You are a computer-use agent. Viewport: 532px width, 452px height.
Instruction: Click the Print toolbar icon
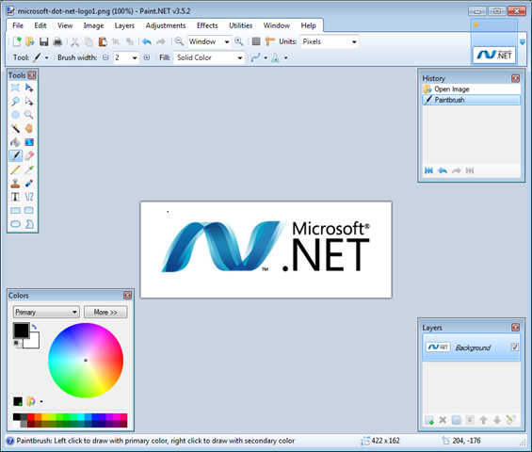57,41
